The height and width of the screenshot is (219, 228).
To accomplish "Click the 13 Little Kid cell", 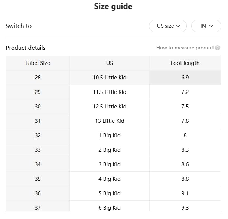I will pyautogui.click(x=110, y=121).
